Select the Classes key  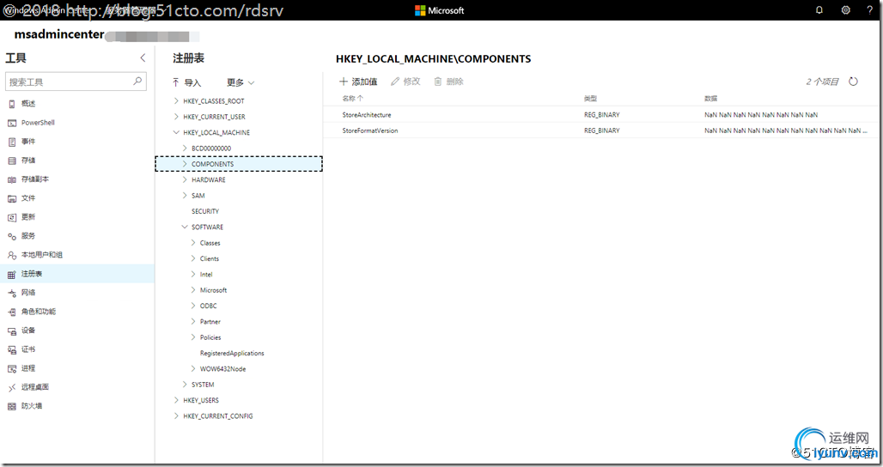click(x=210, y=243)
